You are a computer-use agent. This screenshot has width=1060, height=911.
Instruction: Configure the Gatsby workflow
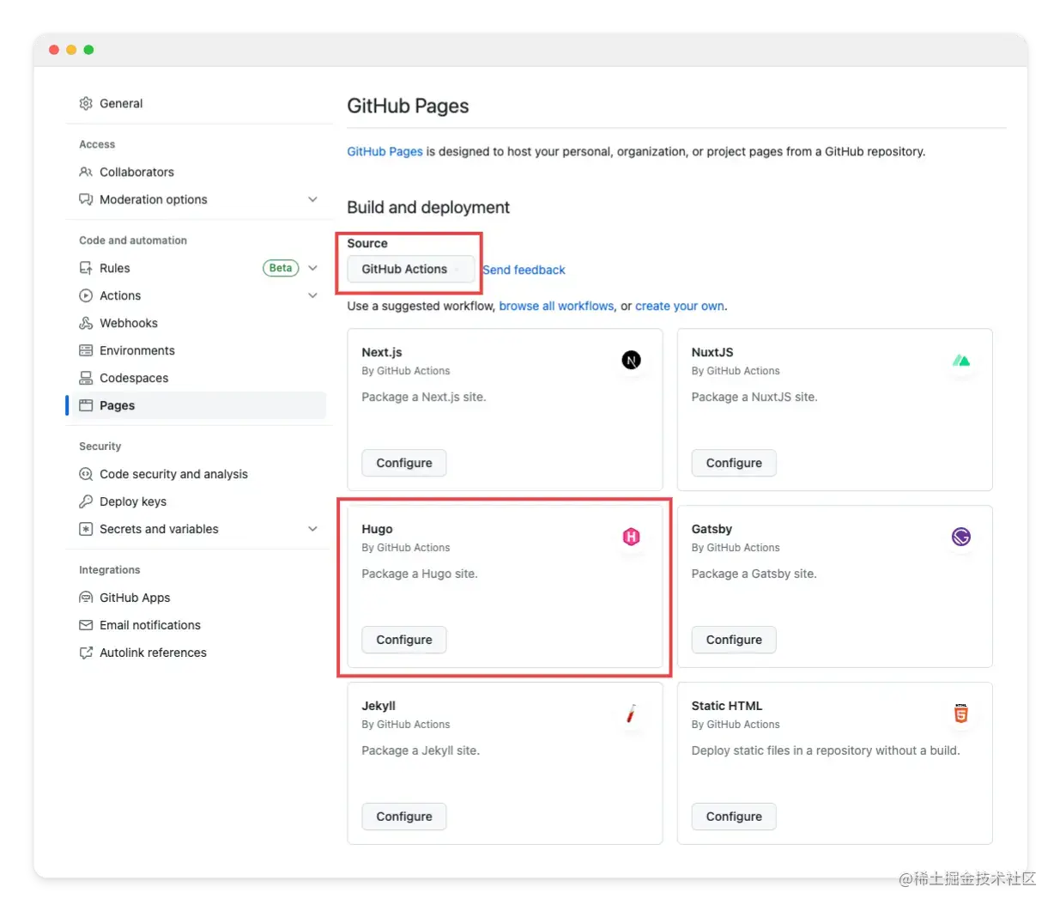[x=734, y=641]
